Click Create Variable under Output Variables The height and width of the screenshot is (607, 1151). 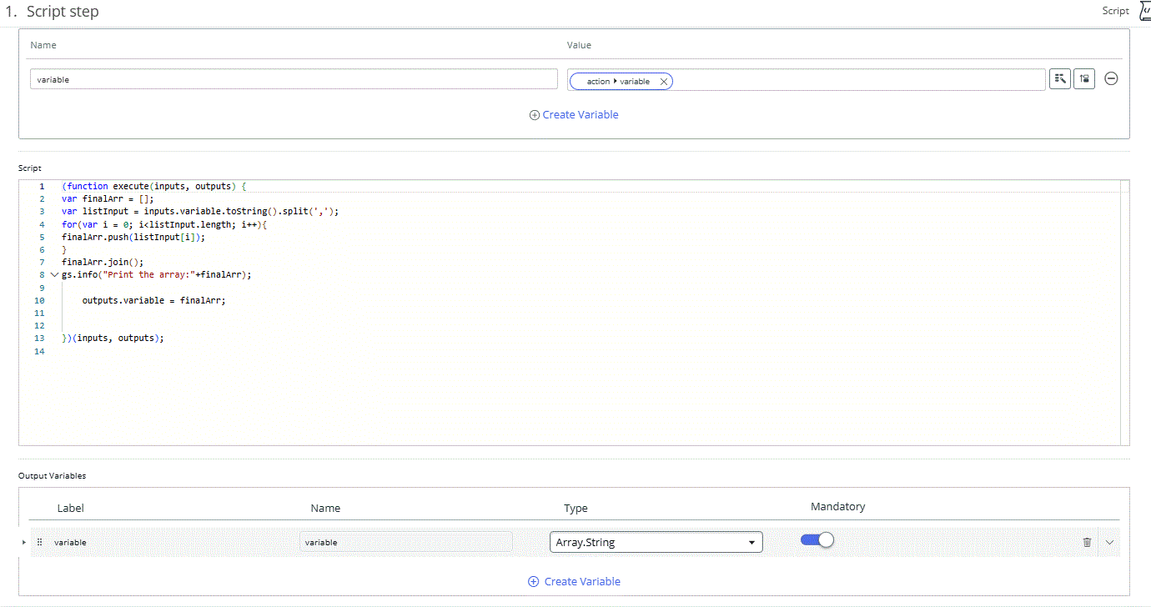(574, 581)
